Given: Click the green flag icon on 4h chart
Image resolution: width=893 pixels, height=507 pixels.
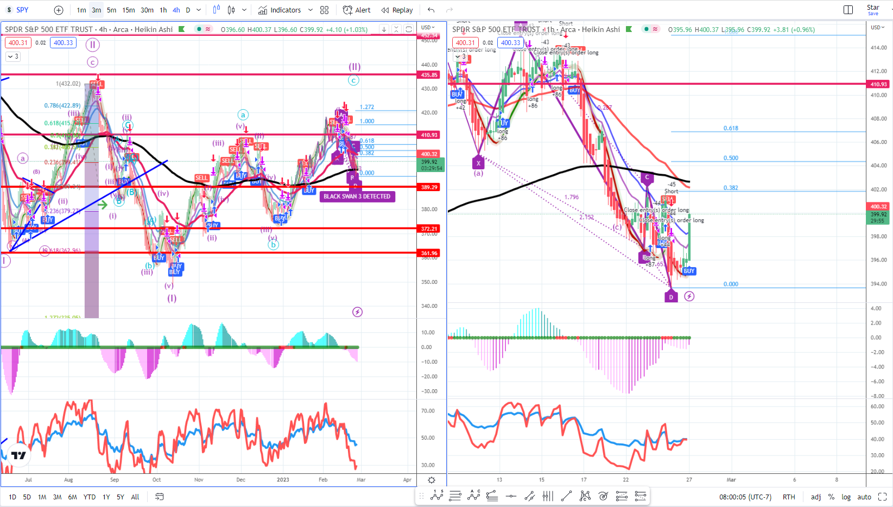Looking at the screenshot, I should pyautogui.click(x=182, y=29).
